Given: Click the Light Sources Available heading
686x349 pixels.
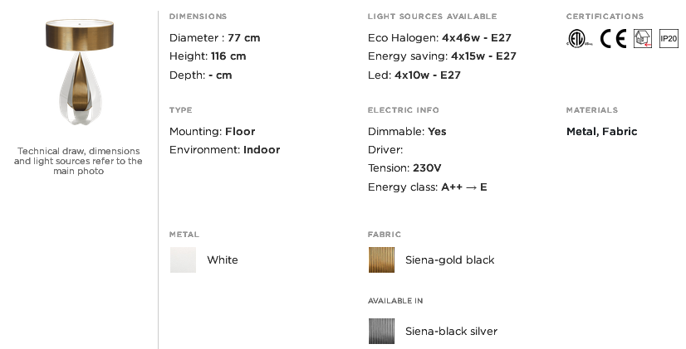Looking at the screenshot, I should coord(432,17).
